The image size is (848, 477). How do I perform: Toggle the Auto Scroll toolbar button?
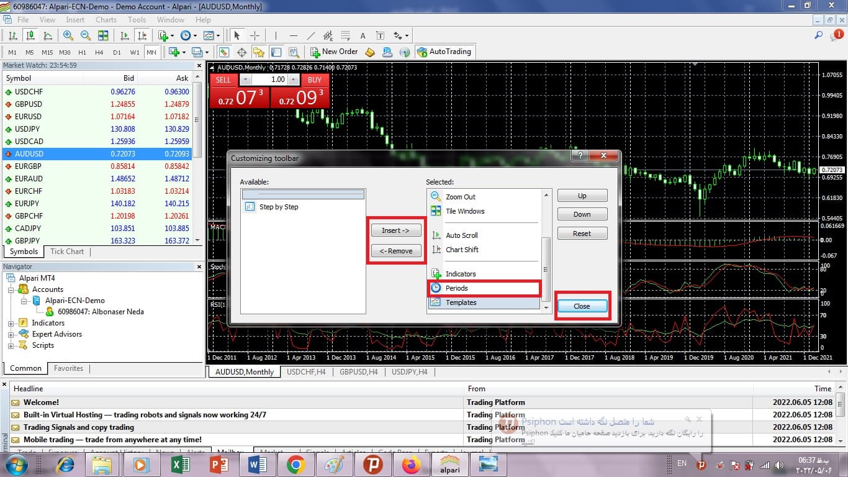125,35
